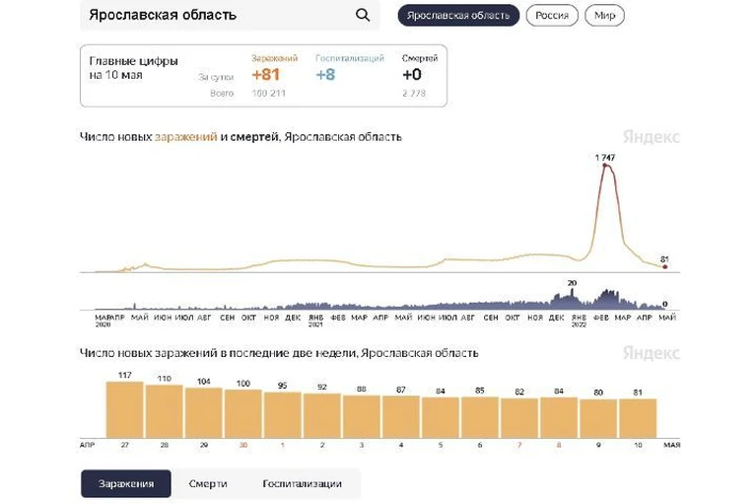The height and width of the screenshot is (504, 756).
Task: Click the 1 747 peak point on chart
Action: pyautogui.click(x=604, y=166)
